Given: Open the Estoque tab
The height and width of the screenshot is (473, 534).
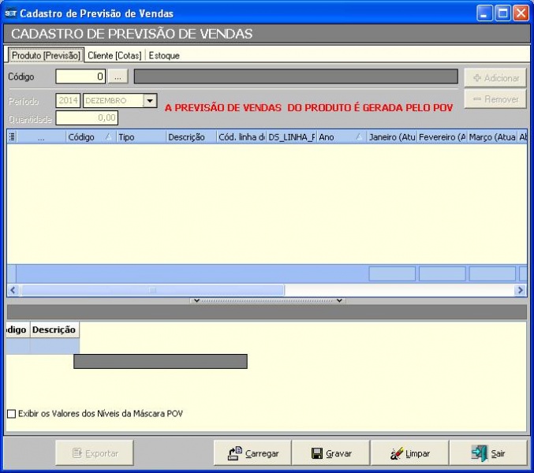Looking at the screenshot, I should click(x=165, y=56).
